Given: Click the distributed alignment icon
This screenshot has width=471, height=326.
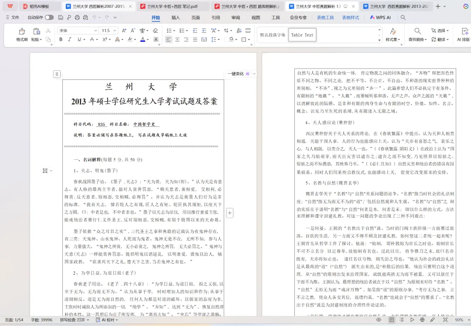Looking at the screenshot, I should 204,39.
